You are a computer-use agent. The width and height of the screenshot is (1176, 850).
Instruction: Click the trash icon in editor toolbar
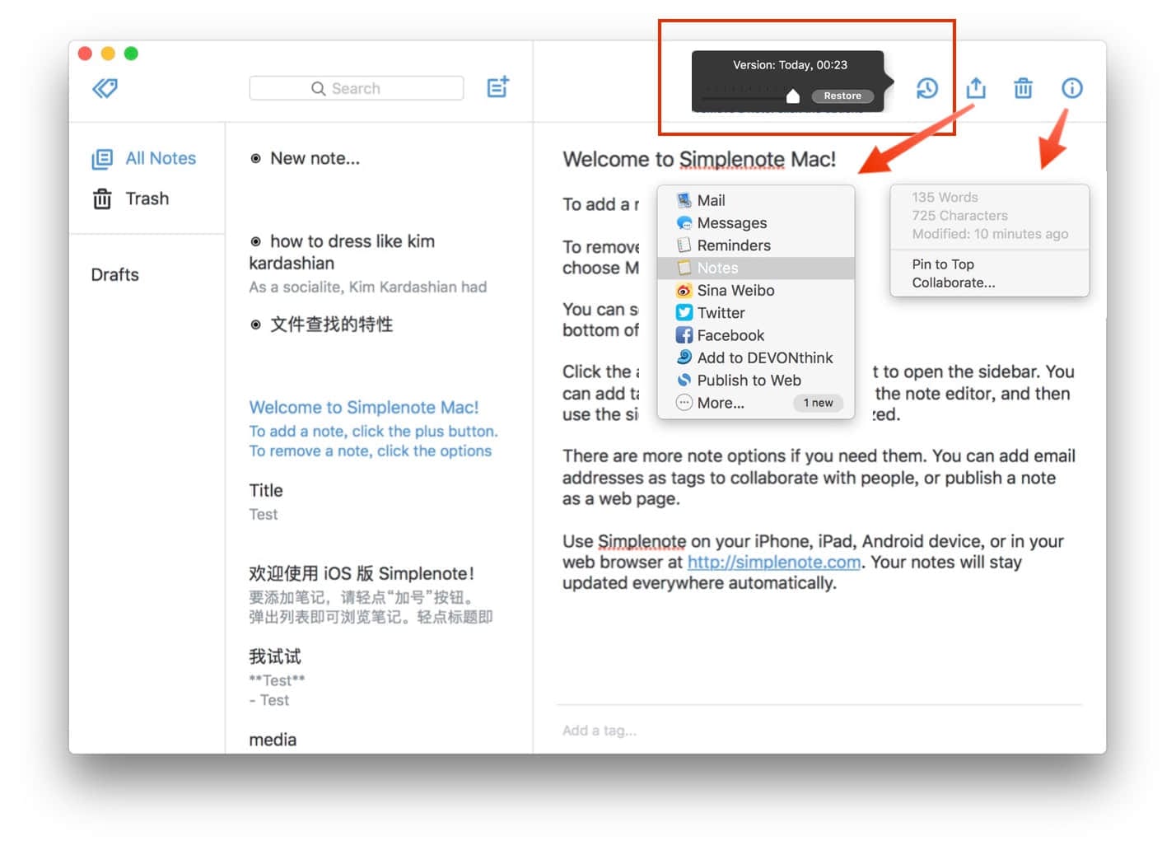pos(1023,87)
